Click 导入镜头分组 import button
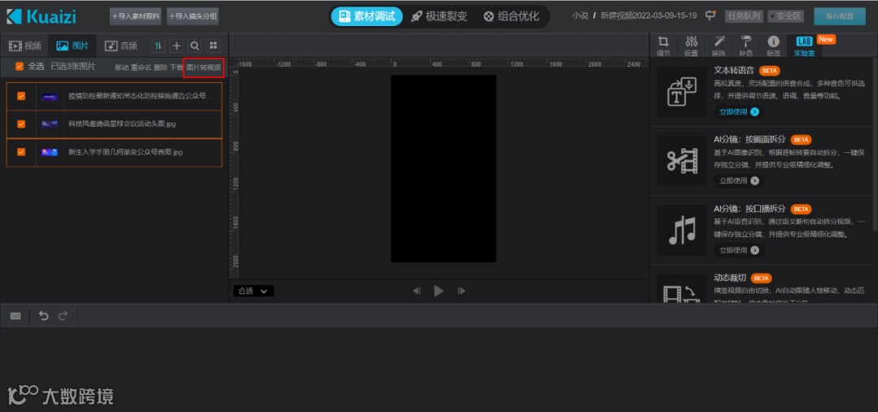The height and width of the screenshot is (412, 878). (x=193, y=16)
